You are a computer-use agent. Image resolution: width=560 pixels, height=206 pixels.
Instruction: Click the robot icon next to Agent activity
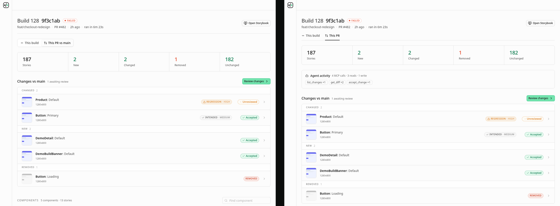pyautogui.click(x=307, y=76)
